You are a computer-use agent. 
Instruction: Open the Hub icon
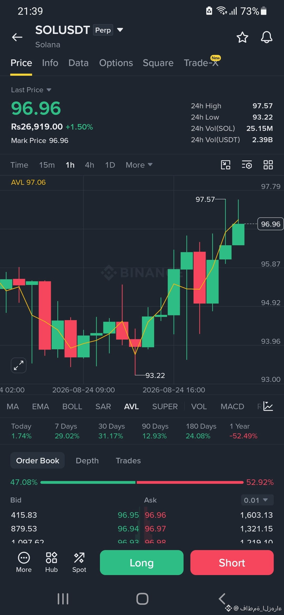51,562
